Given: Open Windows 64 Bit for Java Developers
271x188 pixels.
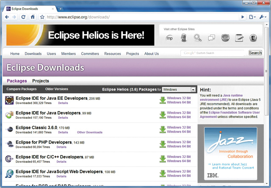Looking at the screenshot, I should (179, 117).
